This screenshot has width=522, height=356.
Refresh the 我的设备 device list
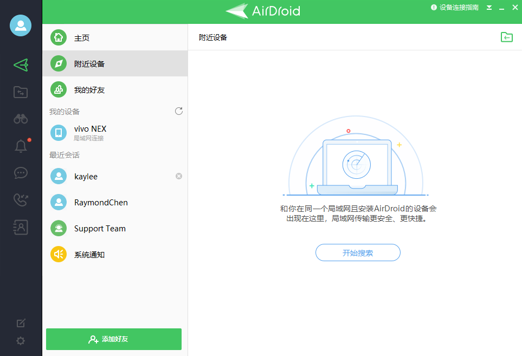pyautogui.click(x=179, y=111)
